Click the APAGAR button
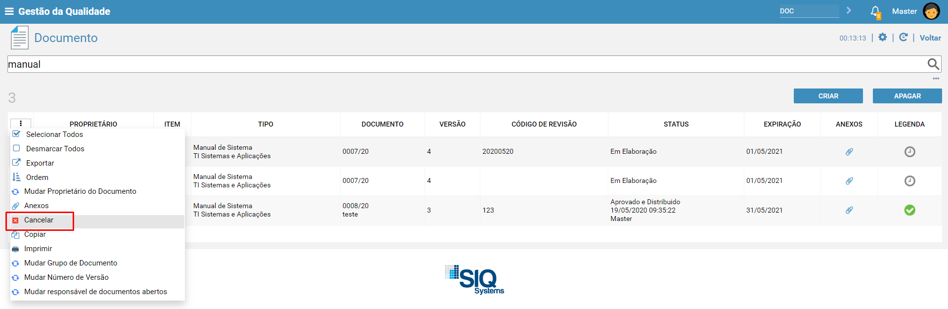 pyautogui.click(x=907, y=96)
